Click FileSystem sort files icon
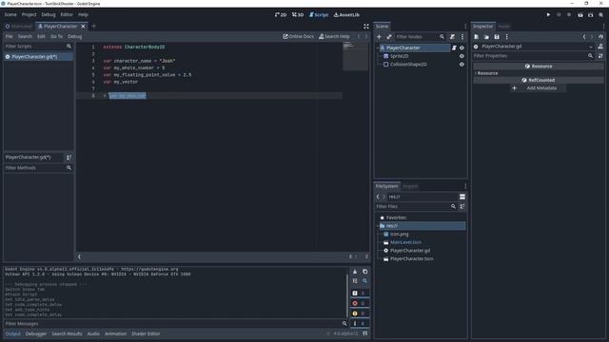Image resolution: width=609 pixels, height=342 pixels. pos(462,207)
